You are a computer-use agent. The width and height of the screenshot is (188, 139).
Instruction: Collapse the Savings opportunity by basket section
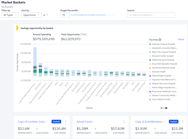tap(17, 28)
